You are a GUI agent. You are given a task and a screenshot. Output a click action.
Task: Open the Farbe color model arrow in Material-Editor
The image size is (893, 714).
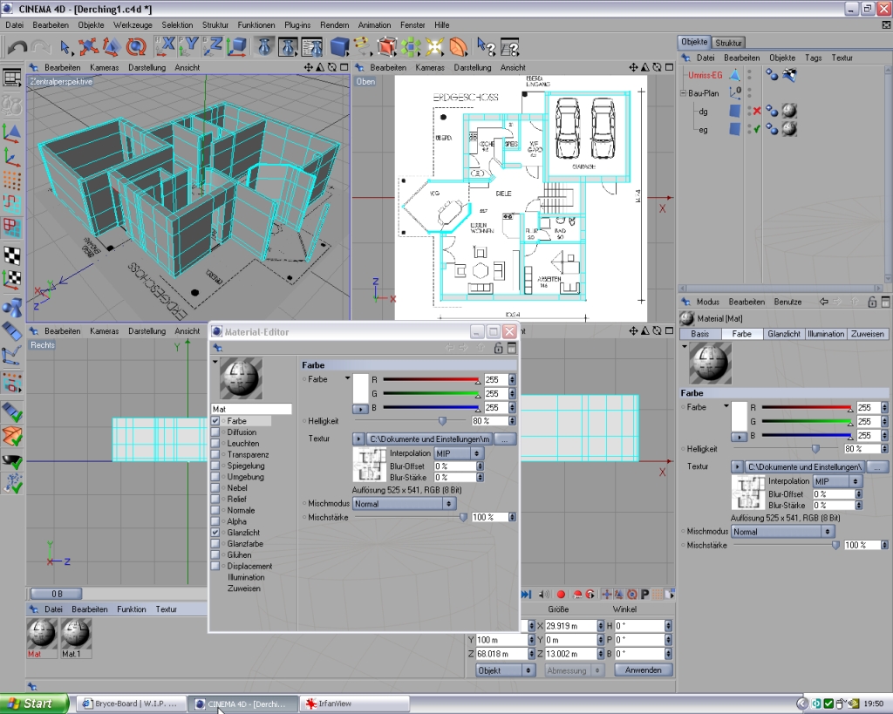pyautogui.click(x=347, y=378)
